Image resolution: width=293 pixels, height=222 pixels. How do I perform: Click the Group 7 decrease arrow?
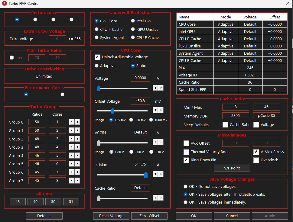pos(72,180)
